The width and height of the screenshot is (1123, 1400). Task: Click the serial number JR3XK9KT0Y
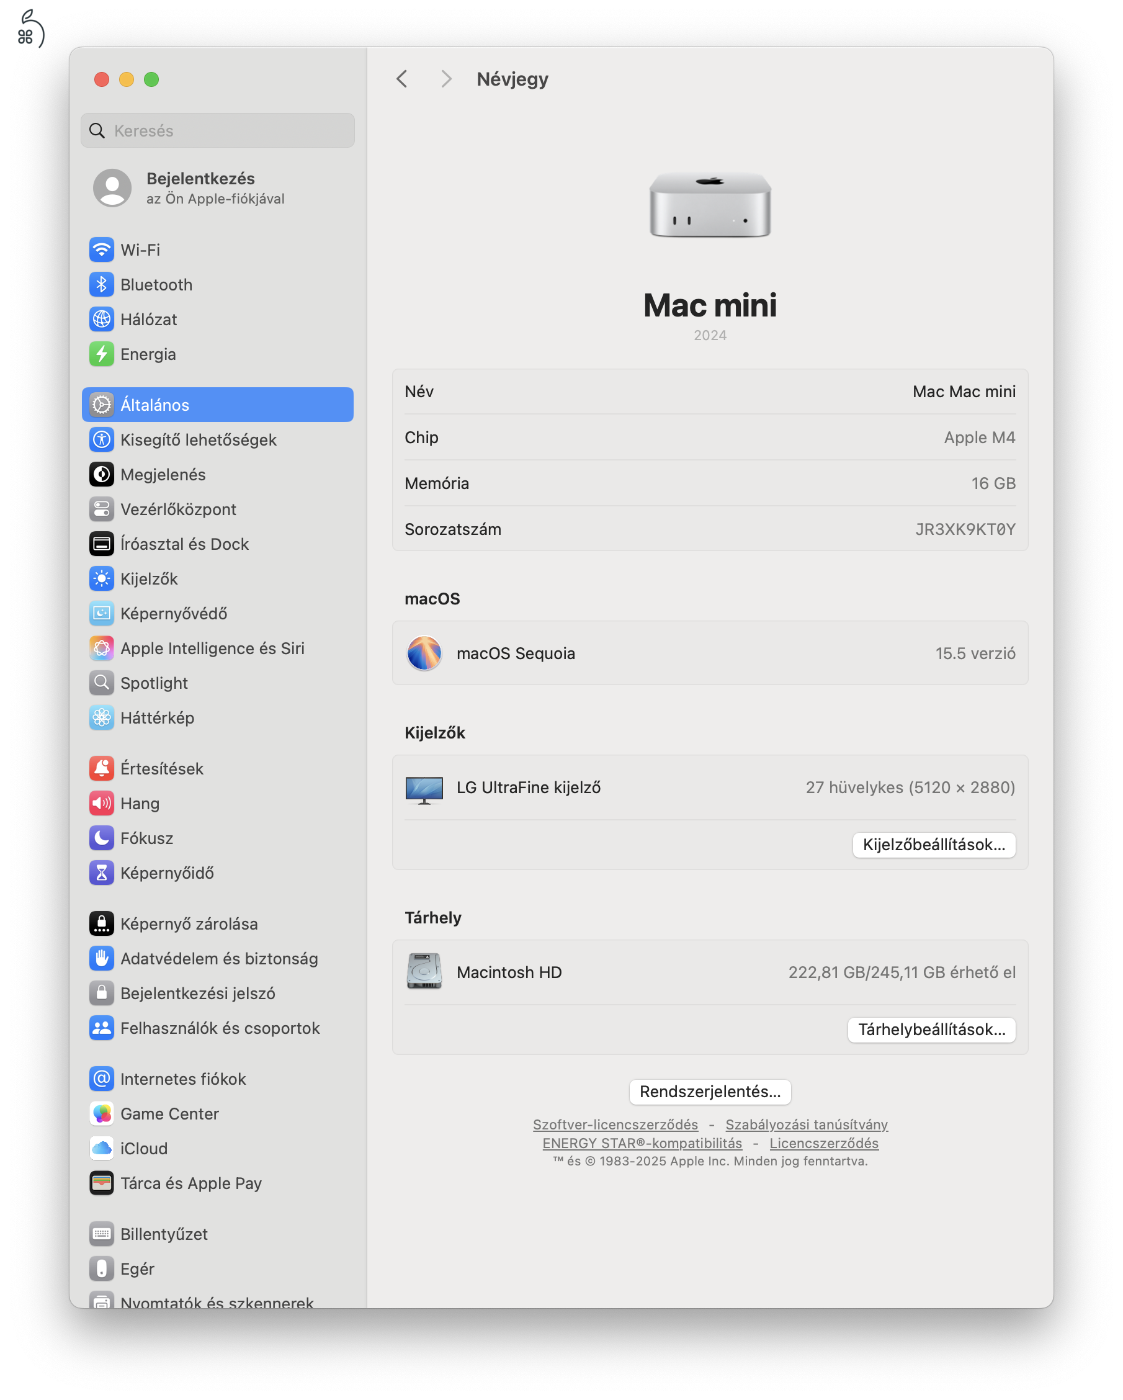tap(965, 529)
